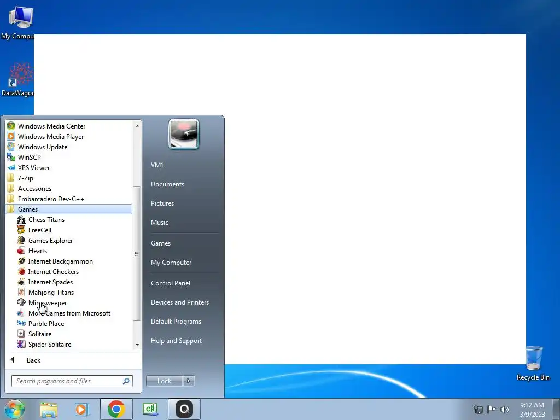Expand the Embarcadero Dev-C++ folder
This screenshot has width=560, height=420.
click(x=68, y=199)
